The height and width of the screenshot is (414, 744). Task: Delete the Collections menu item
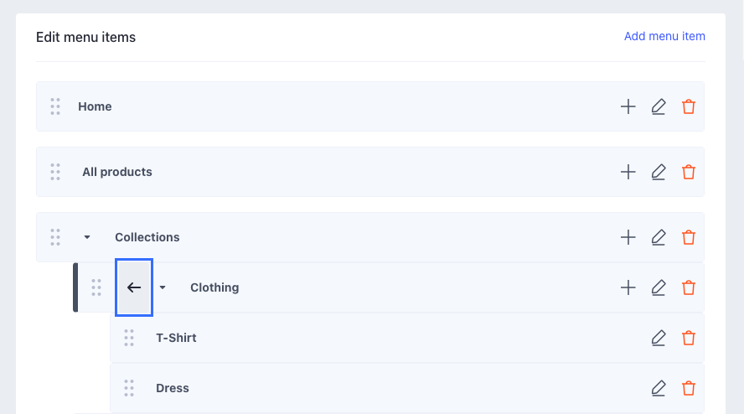click(x=689, y=237)
